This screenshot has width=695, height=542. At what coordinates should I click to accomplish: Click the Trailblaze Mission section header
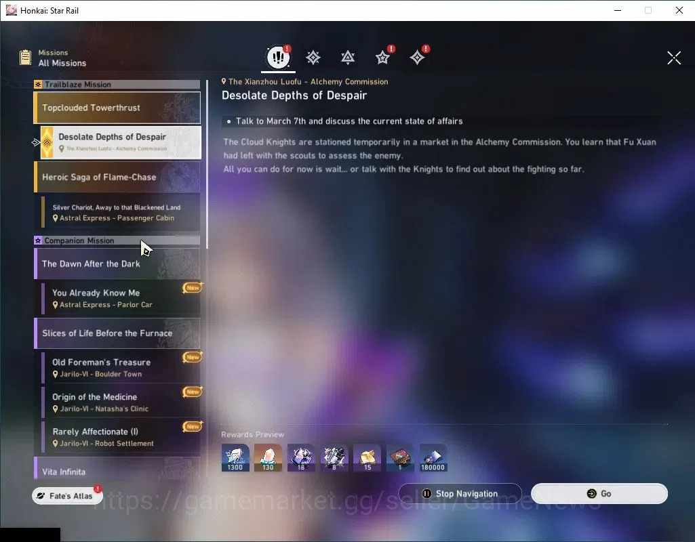117,84
